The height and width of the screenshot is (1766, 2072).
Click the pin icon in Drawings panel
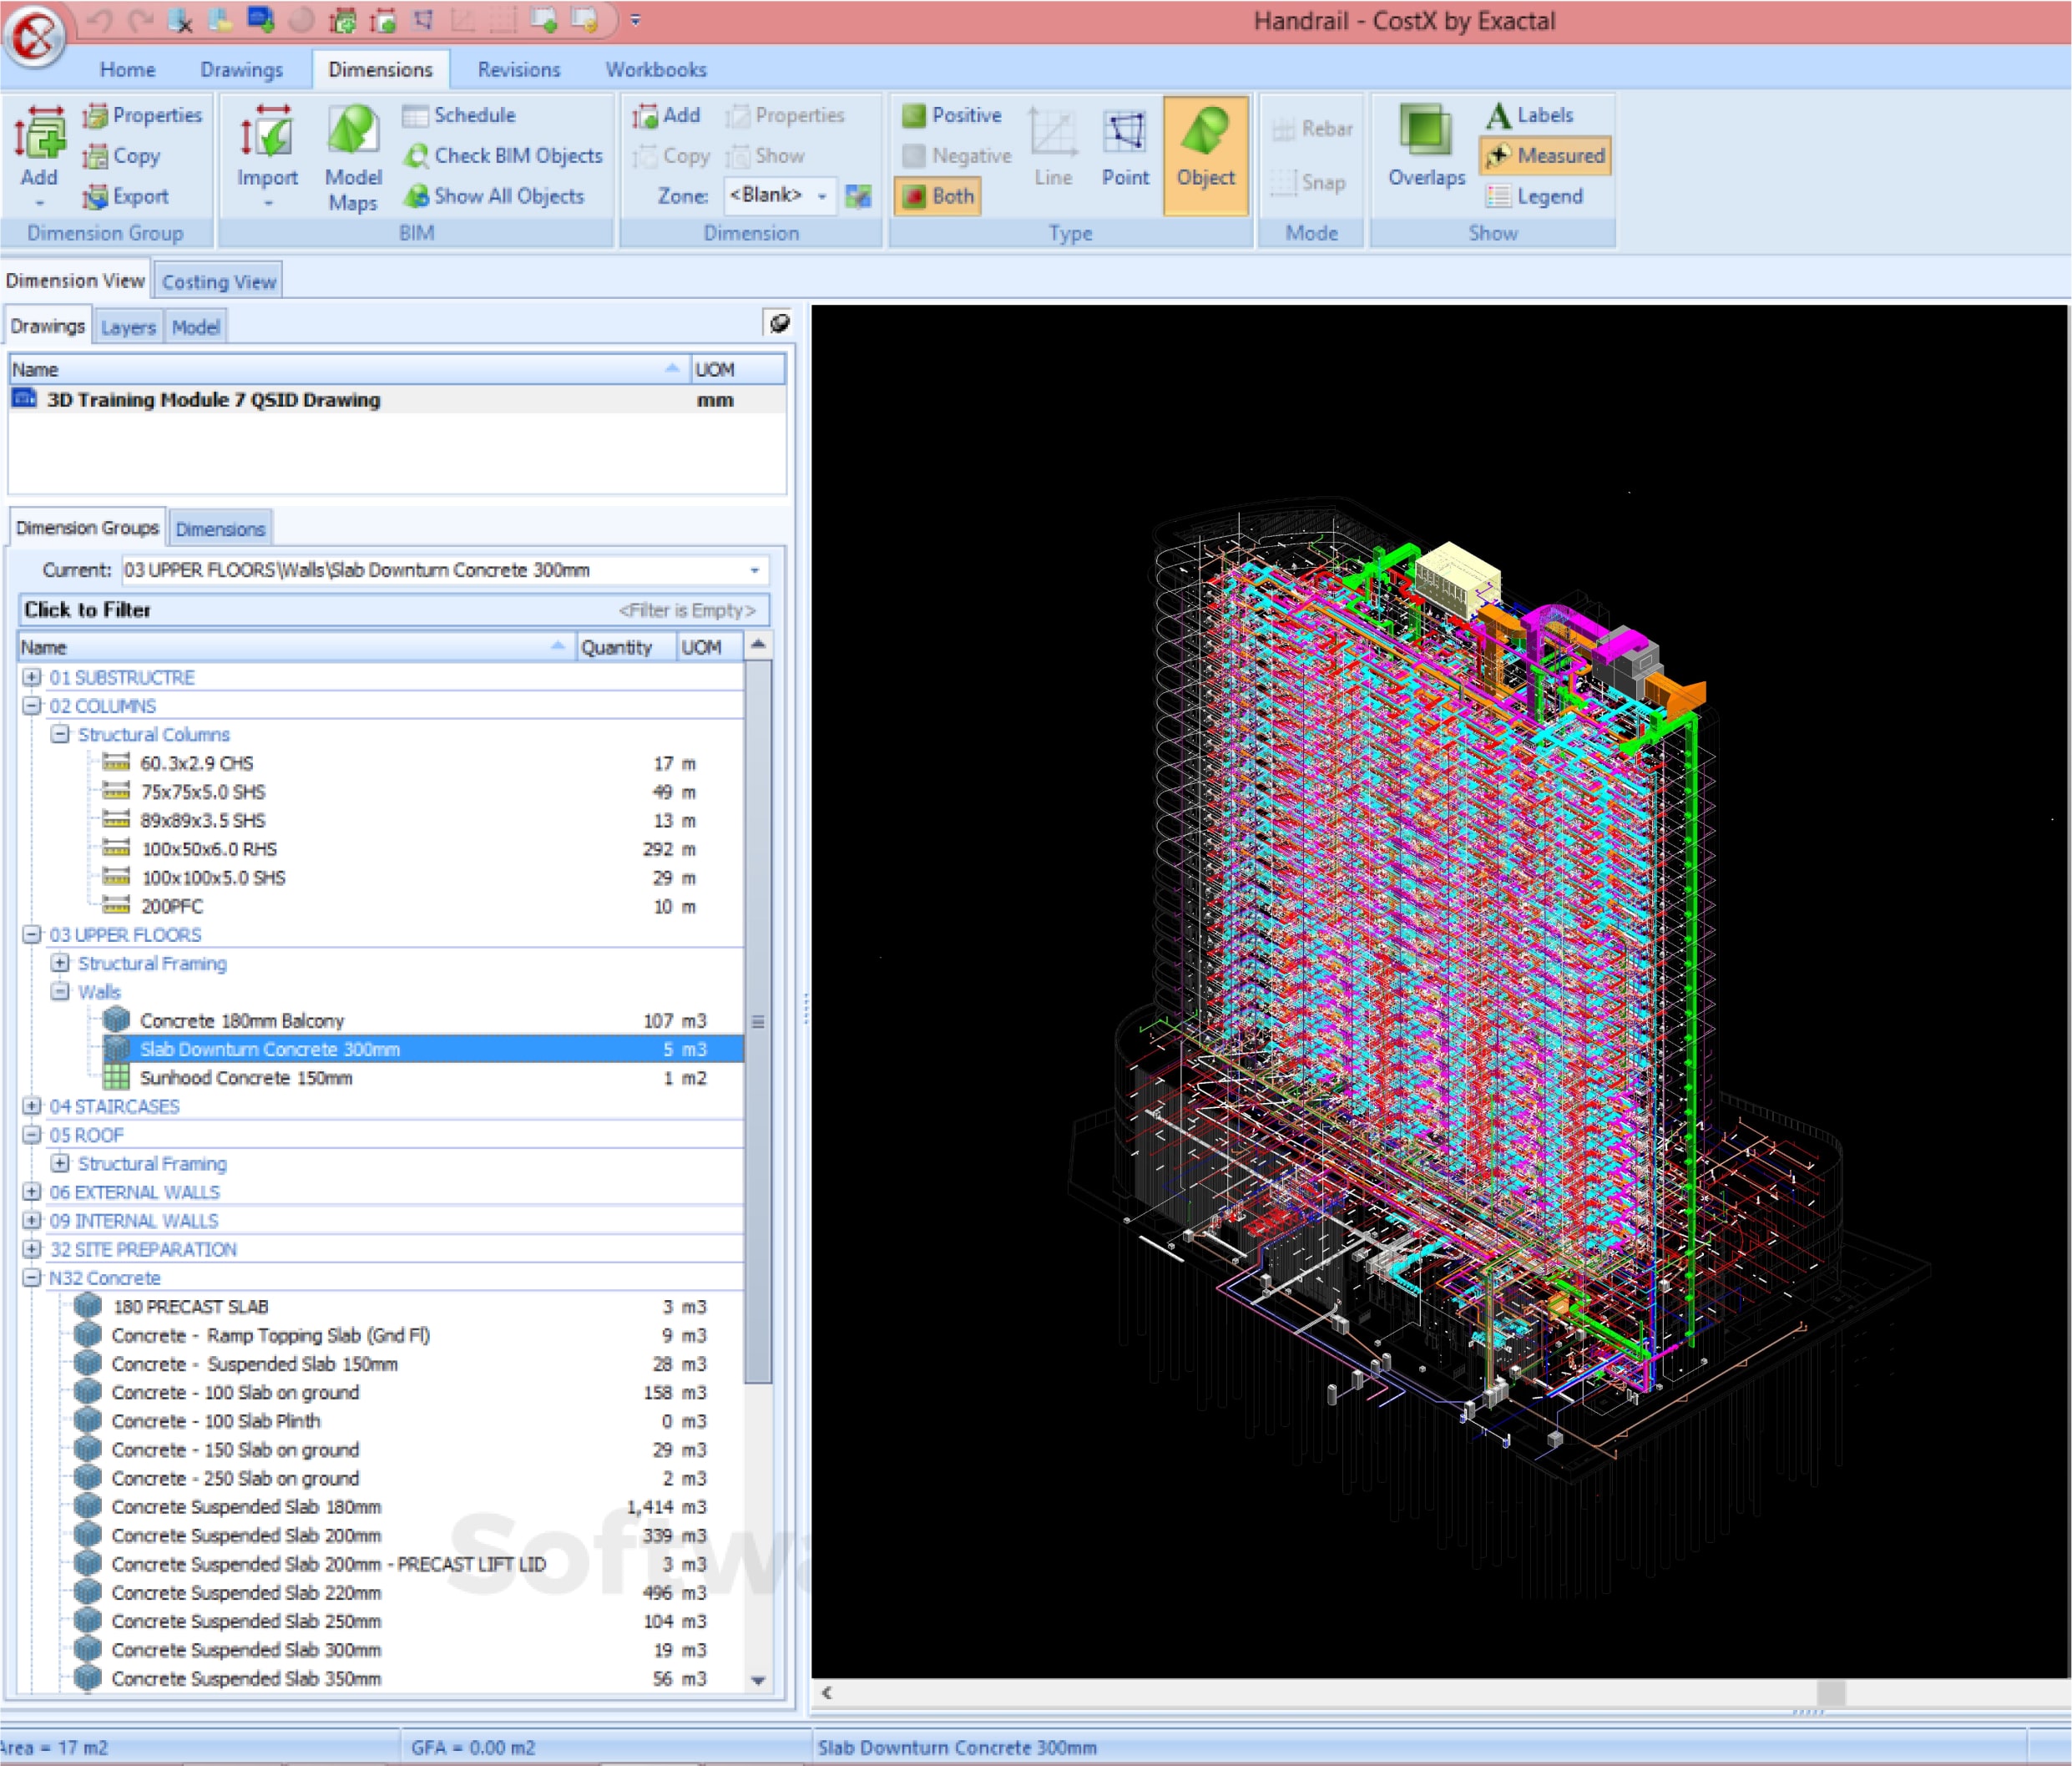click(x=778, y=323)
